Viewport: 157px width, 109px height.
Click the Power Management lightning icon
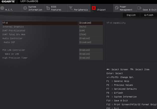click(x=117, y=8)
